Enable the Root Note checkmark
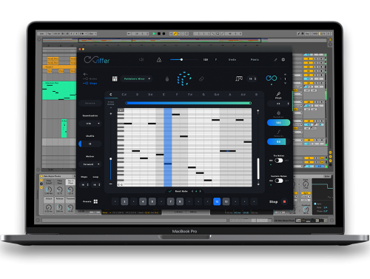 pyautogui.click(x=170, y=191)
